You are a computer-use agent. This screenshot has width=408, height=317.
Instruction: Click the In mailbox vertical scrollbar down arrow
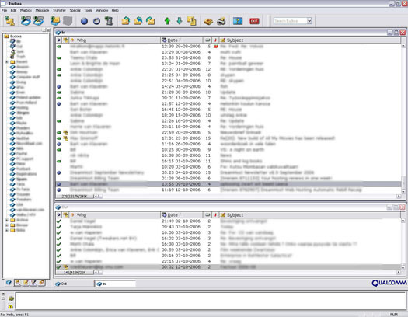[x=403, y=191]
